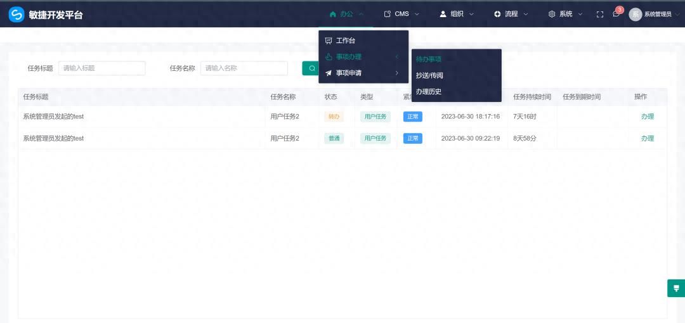Click the 工作台 presentation icon
The image size is (685, 323).
pyautogui.click(x=329, y=41)
